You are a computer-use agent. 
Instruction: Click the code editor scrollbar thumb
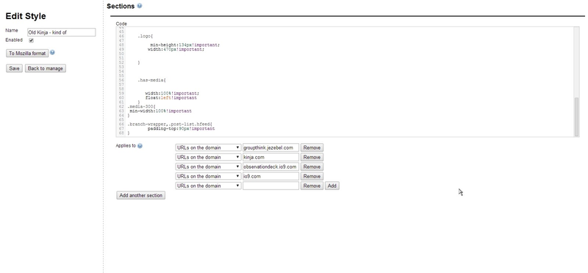[x=576, y=117]
